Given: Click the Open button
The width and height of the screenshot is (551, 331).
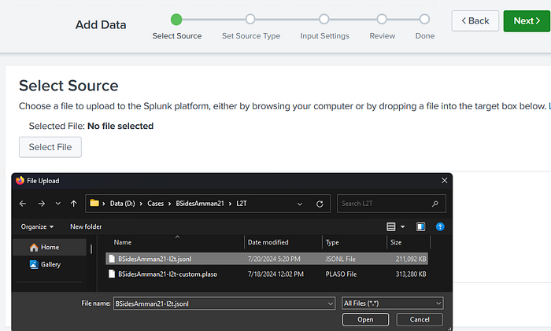Looking at the screenshot, I should (x=365, y=320).
